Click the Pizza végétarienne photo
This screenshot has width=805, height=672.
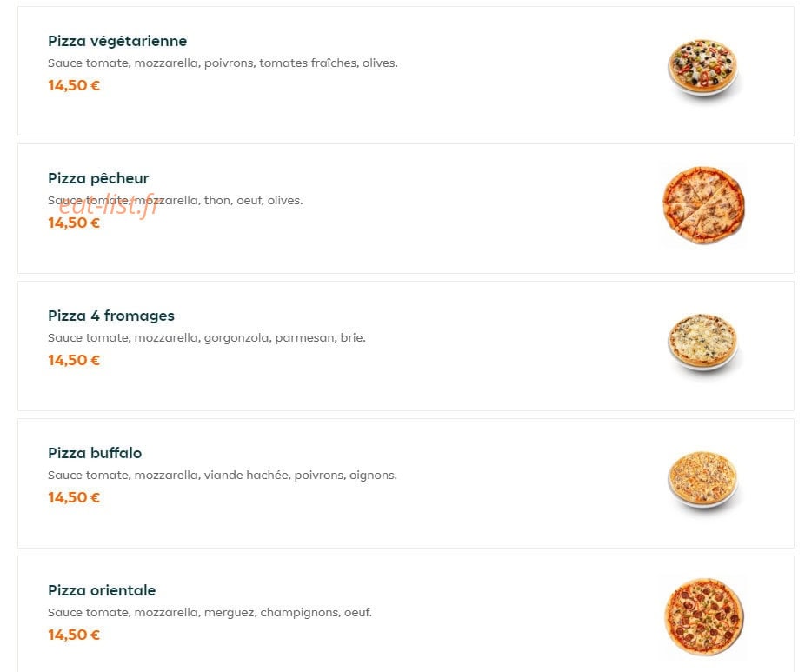[x=702, y=69]
